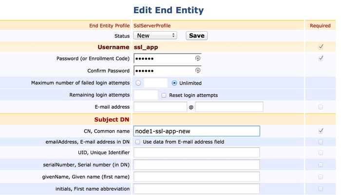Screen dimensions: 341x195
Task: Click the UID, Unique Identifier field
Action: pyautogui.click(x=196, y=153)
